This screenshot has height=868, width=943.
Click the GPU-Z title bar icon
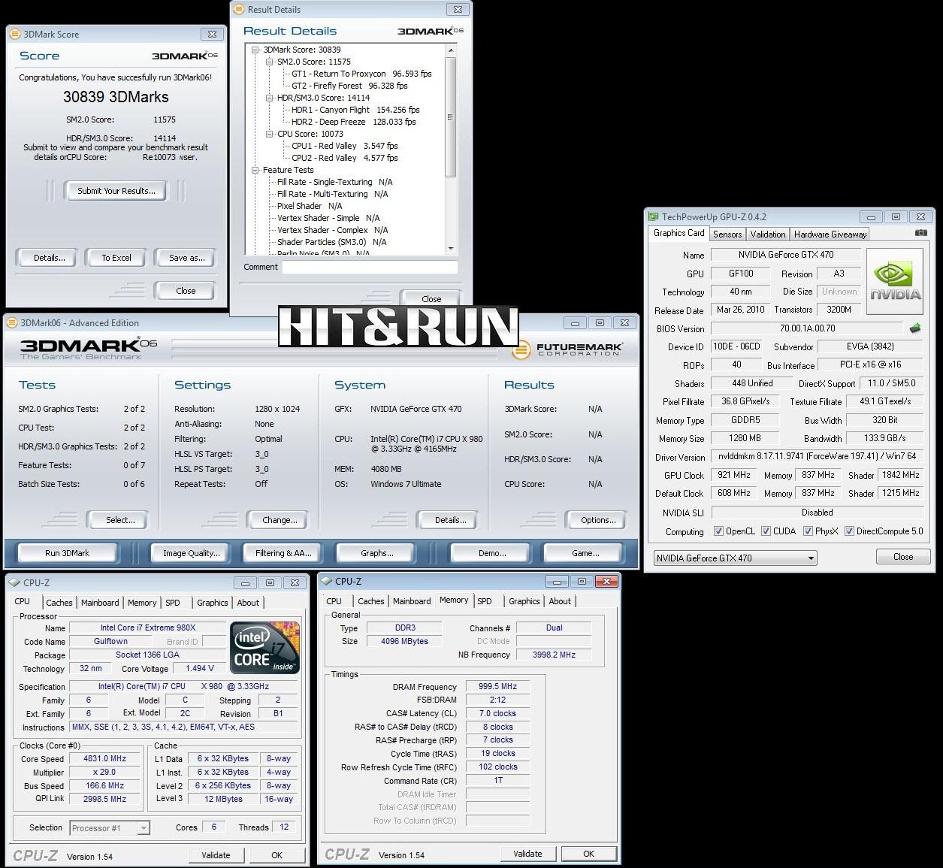click(x=654, y=217)
